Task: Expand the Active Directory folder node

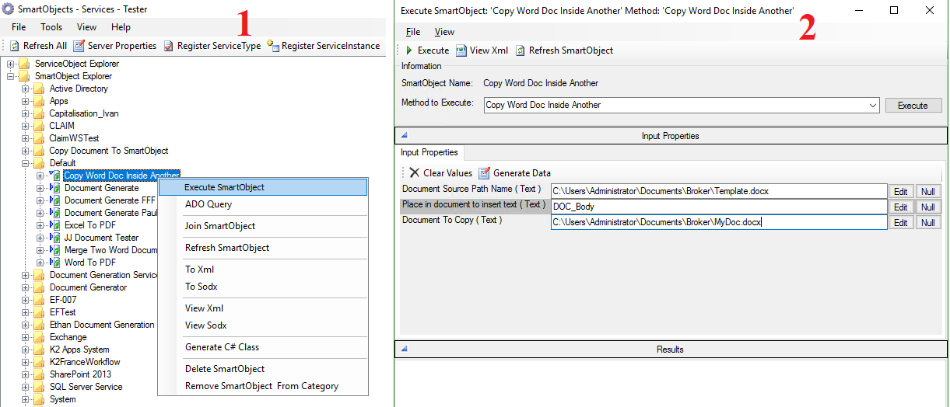Action: click(26, 89)
